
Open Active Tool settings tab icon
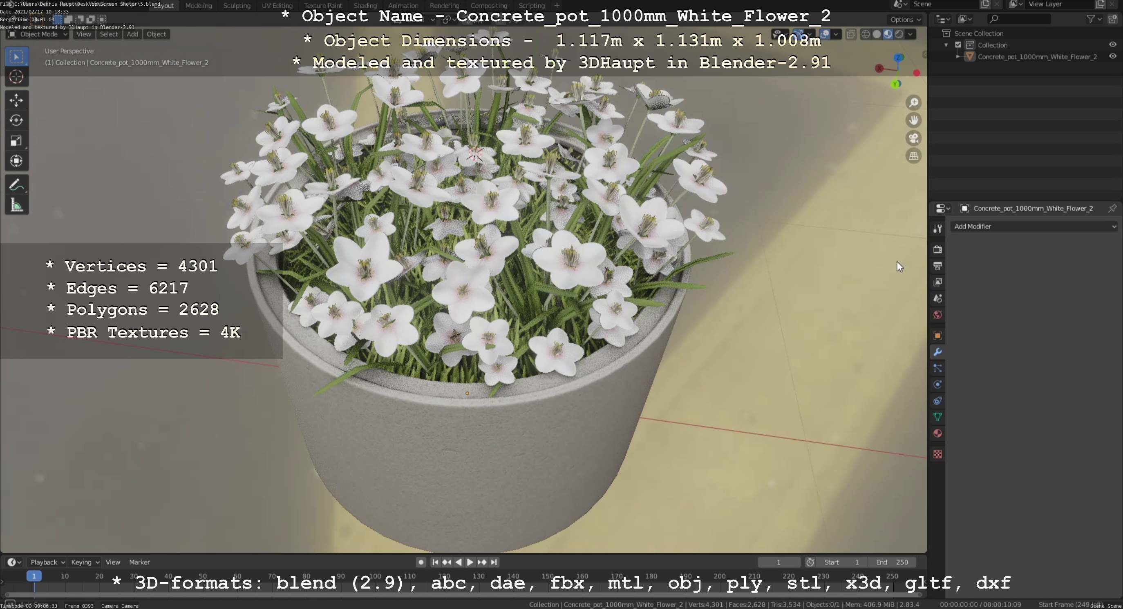pos(937,229)
